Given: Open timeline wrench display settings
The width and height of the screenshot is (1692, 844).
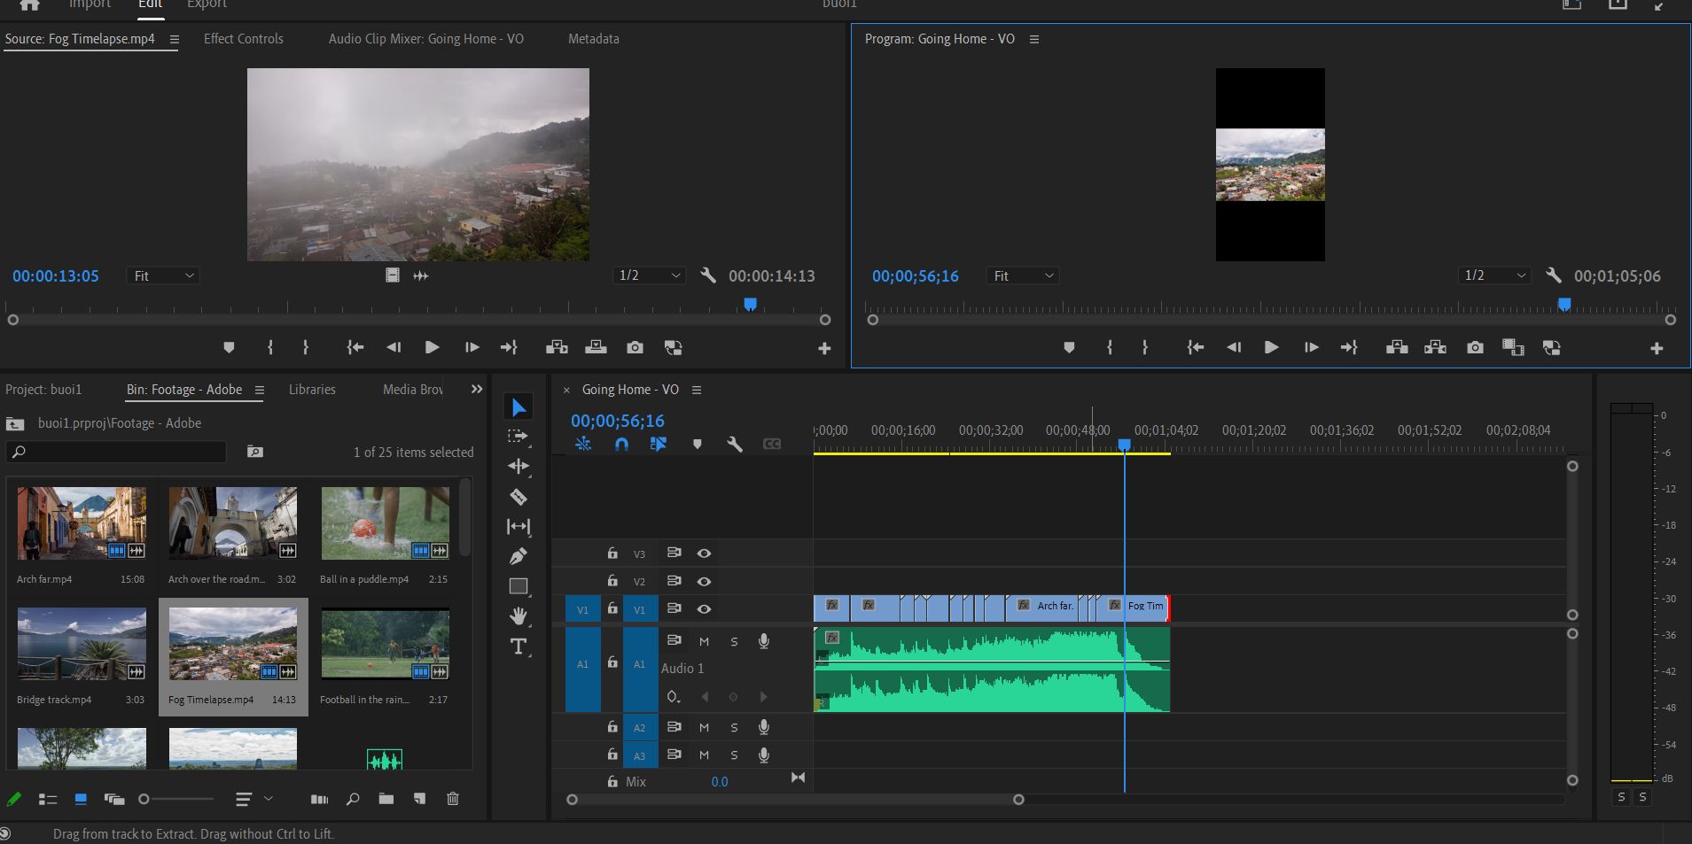Looking at the screenshot, I should click(x=735, y=444).
